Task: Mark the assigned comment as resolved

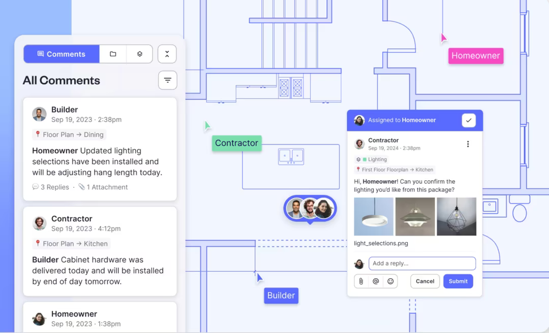Action: (x=469, y=120)
